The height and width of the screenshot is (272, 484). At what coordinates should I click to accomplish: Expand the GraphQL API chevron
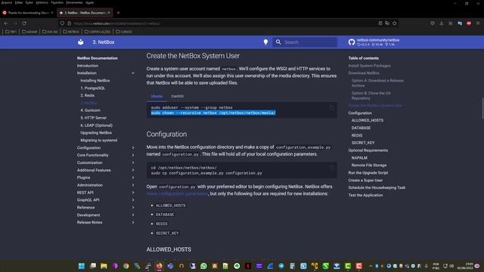pyautogui.click(x=133, y=199)
